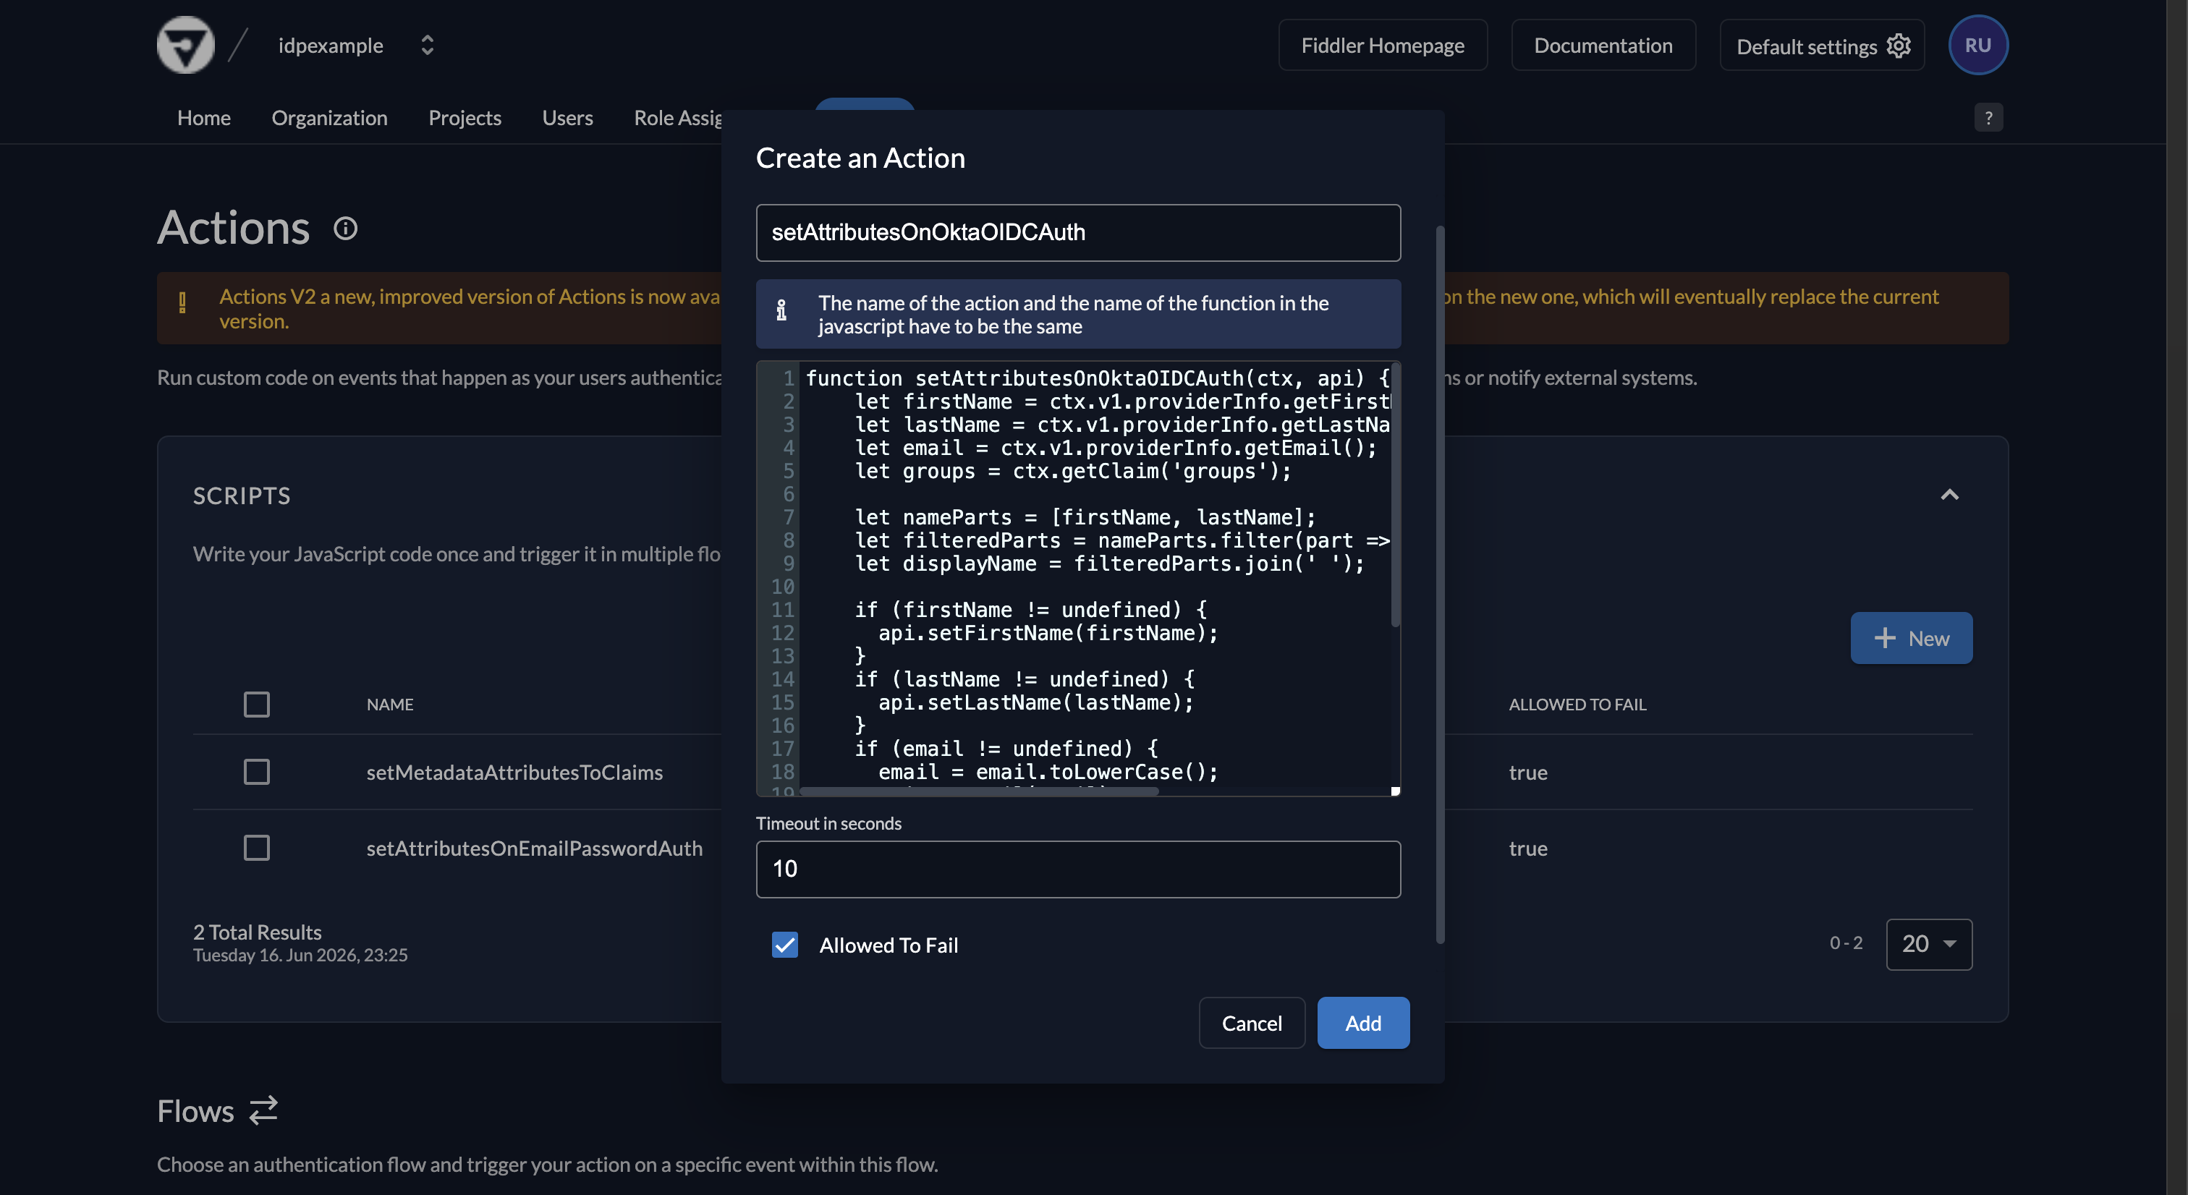Click the New script button
Image resolution: width=2188 pixels, height=1195 pixels.
coord(1911,638)
